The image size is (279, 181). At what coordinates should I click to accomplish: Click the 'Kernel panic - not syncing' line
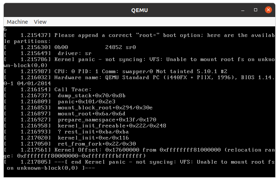[x=139, y=62]
